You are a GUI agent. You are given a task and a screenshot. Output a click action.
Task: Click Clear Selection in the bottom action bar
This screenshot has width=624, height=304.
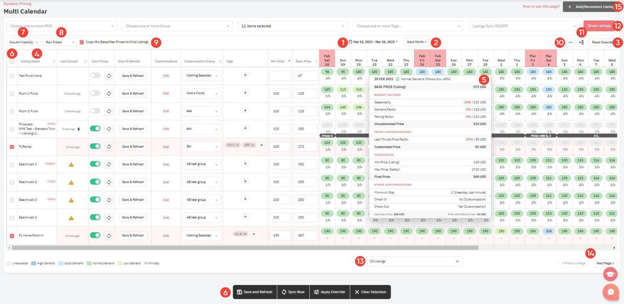370,292
